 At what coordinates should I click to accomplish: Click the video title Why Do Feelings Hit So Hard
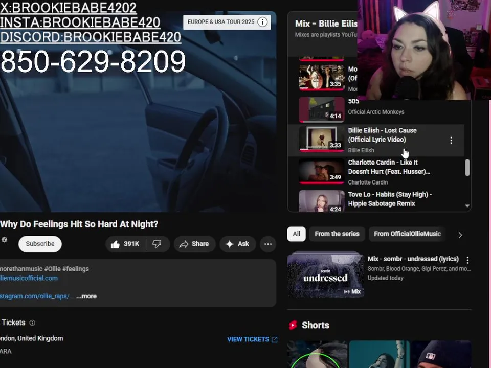(x=79, y=224)
